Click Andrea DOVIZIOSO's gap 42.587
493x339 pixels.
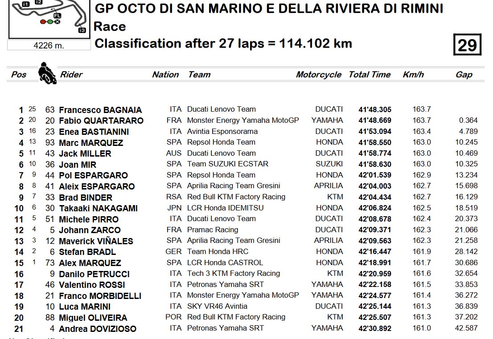[x=466, y=328]
